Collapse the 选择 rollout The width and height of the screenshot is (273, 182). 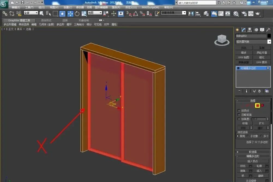(x=253, y=101)
